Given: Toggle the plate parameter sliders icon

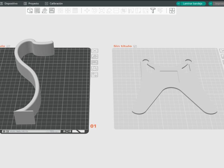Looking at the screenshot, I should (x=95, y=74).
